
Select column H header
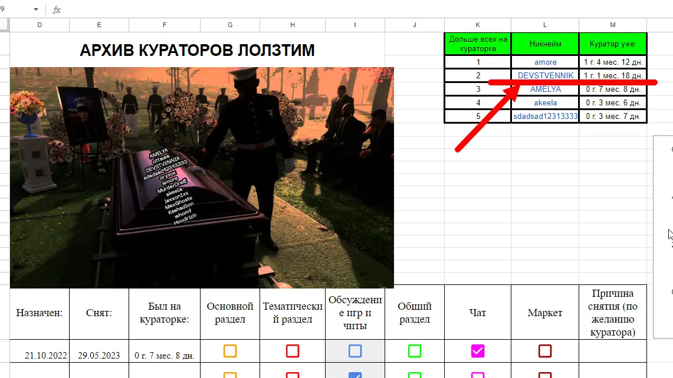293,25
